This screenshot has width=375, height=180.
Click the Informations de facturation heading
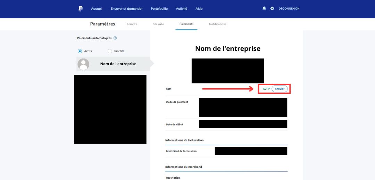(184, 140)
